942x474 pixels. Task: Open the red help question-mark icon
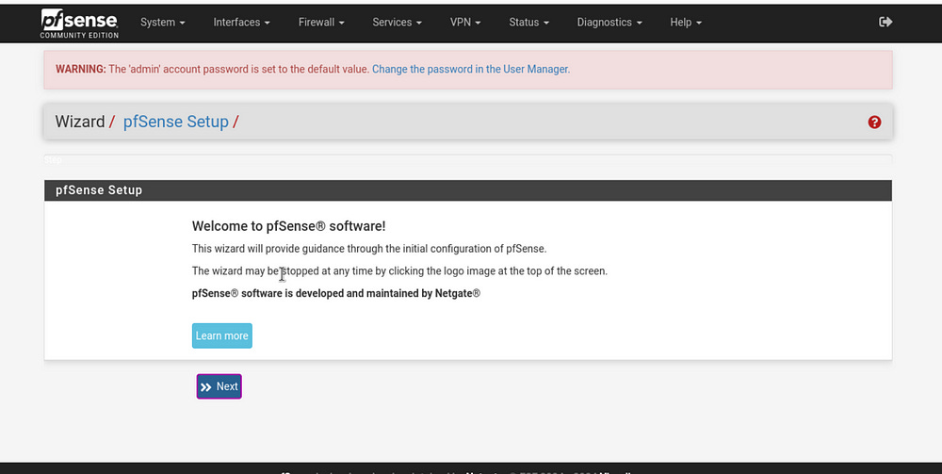[874, 122]
